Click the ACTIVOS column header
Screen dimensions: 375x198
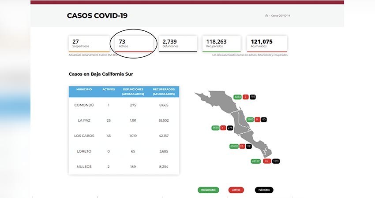109,89
